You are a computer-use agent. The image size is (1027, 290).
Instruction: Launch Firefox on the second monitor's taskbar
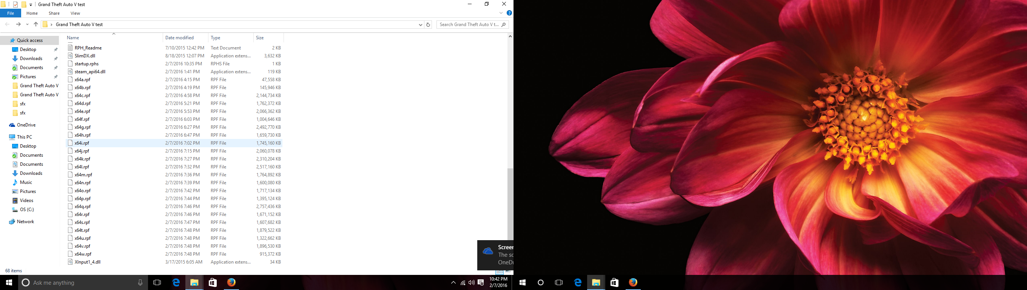[633, 282]
